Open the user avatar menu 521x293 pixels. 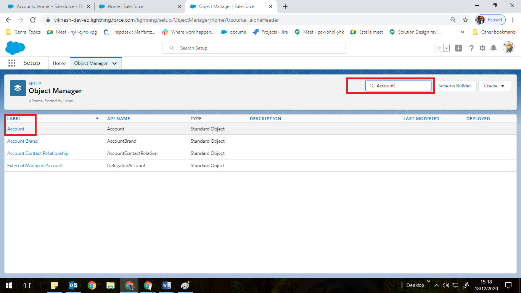(x=509, y=47)
